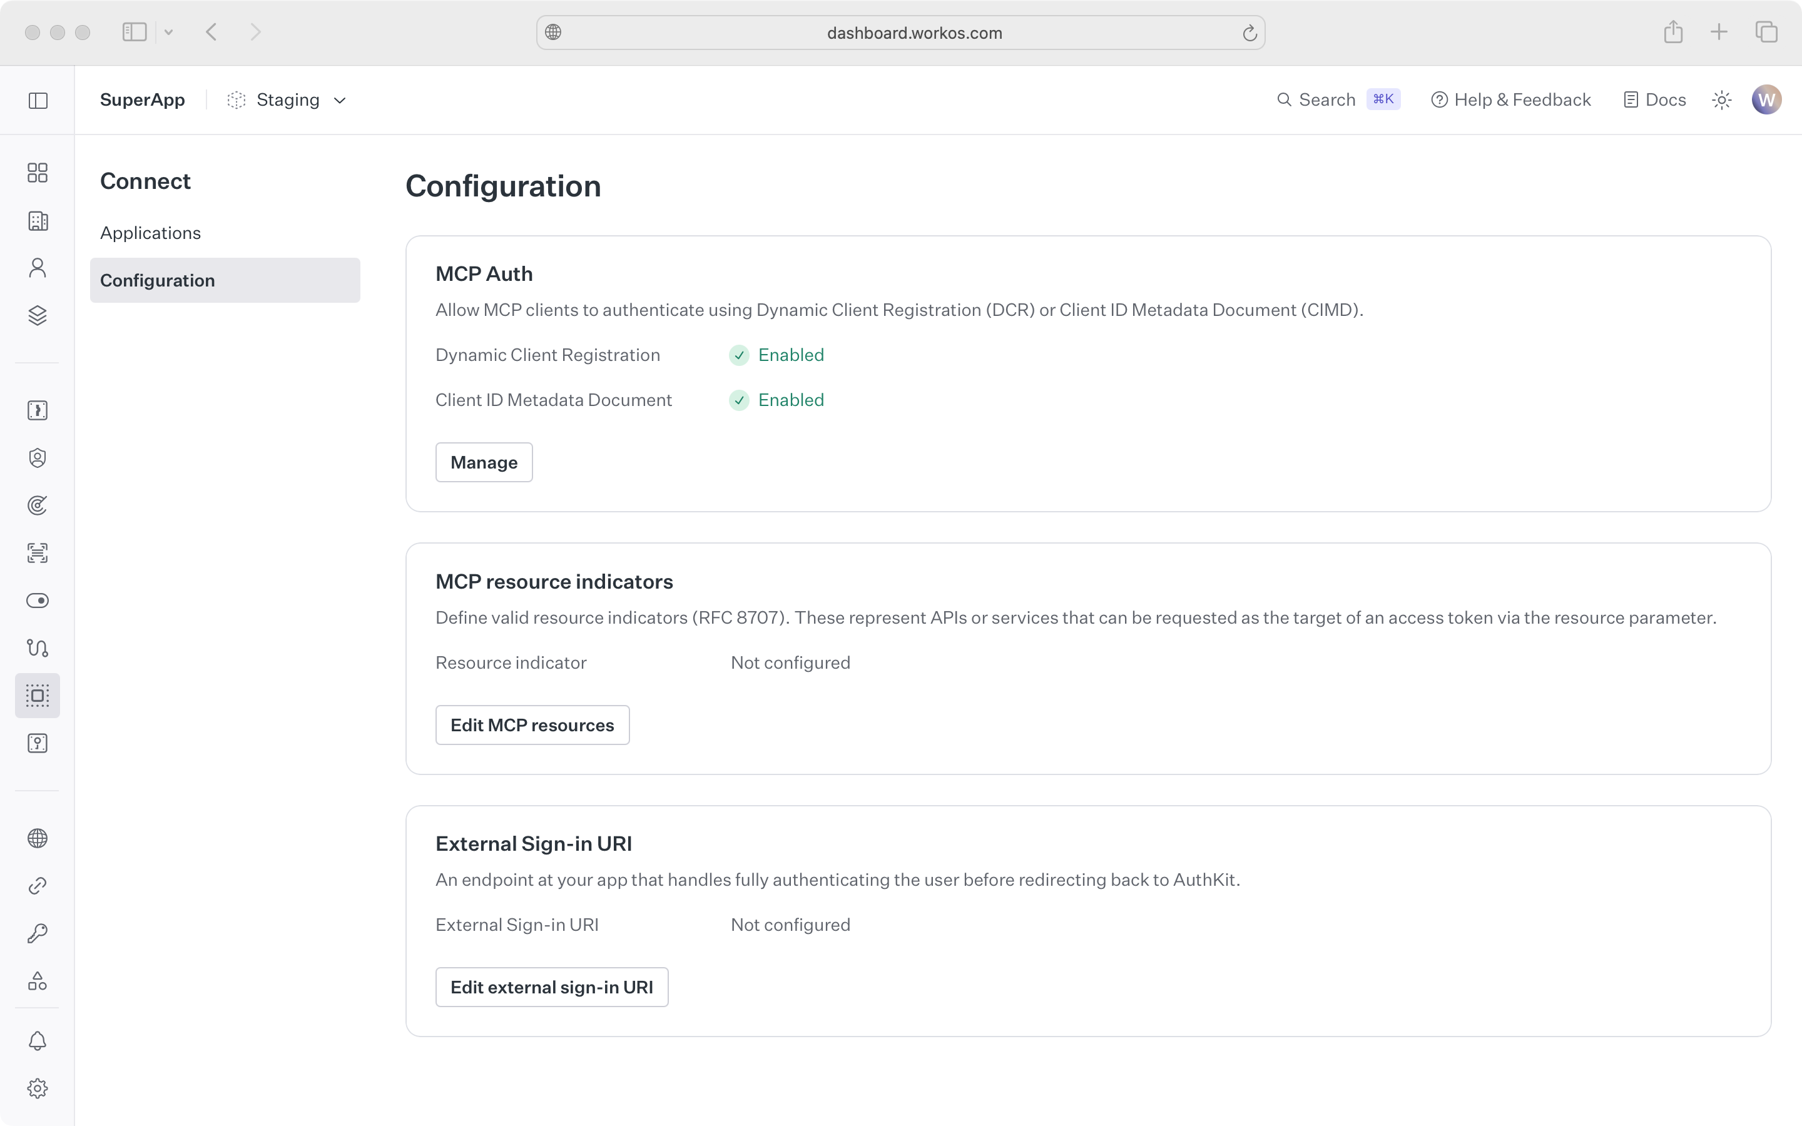This screenshot has height=1126, width=1802.
Task: Click the radar target icon in sidebar
Action: [38, 505]
